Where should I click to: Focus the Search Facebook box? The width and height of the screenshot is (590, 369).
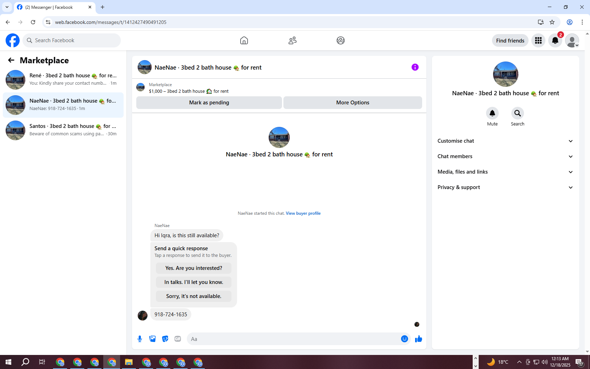[72, 40]
